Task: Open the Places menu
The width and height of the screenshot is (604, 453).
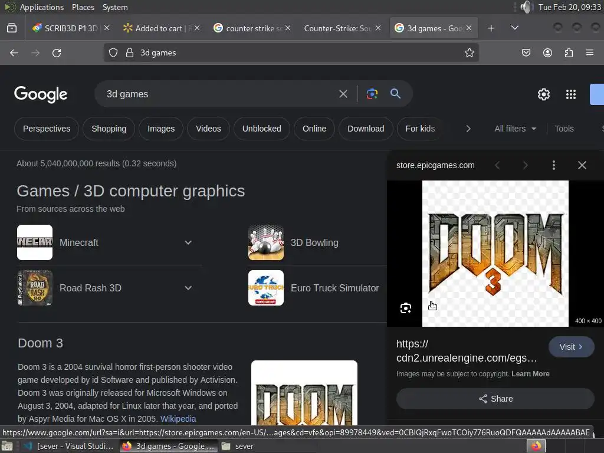Action: click(x=83, y=7)
